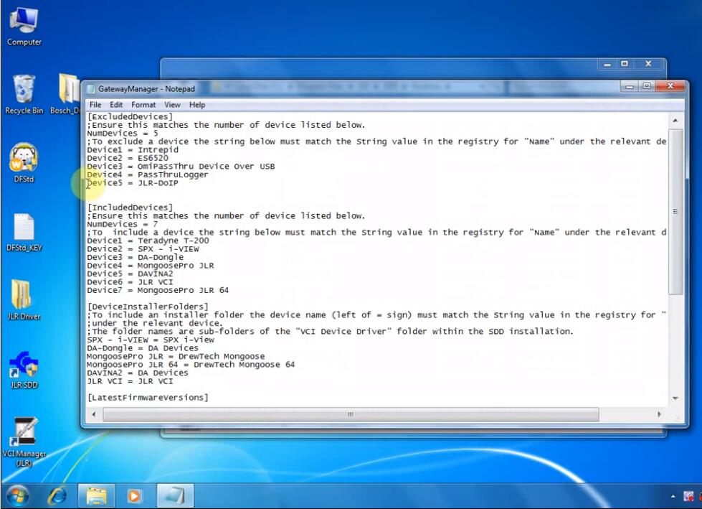The image size is (702, 509).
Task: Close the background window behind Notepad
Action: [648, 64]
